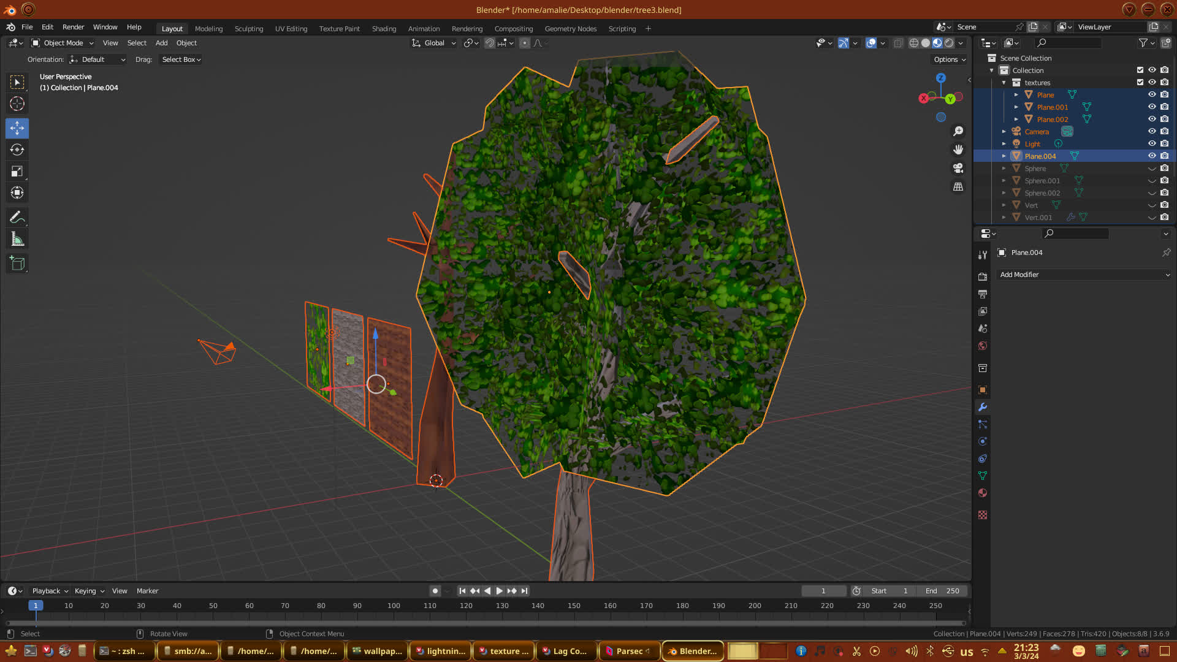Activate the Rotate tool

click(x=17, y=150)
